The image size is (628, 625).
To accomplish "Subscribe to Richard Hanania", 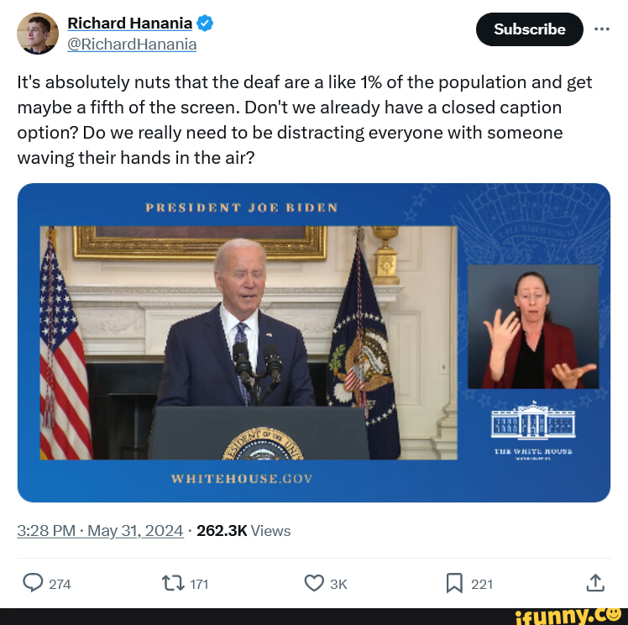I will coord(530,29).
